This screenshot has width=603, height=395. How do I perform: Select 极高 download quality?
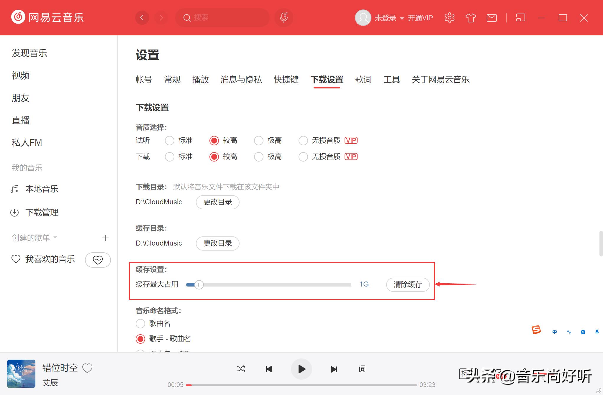259,157
